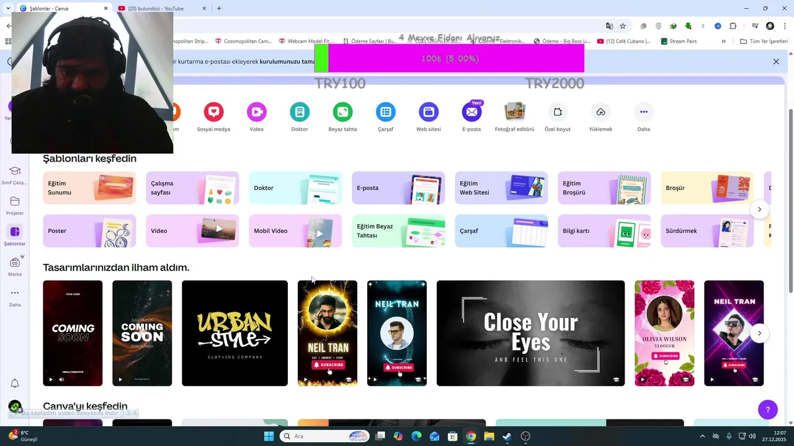Select the Şablonlar - Canva tab
Viewport: 794px width, 446px height.
[x=64, y=9]
